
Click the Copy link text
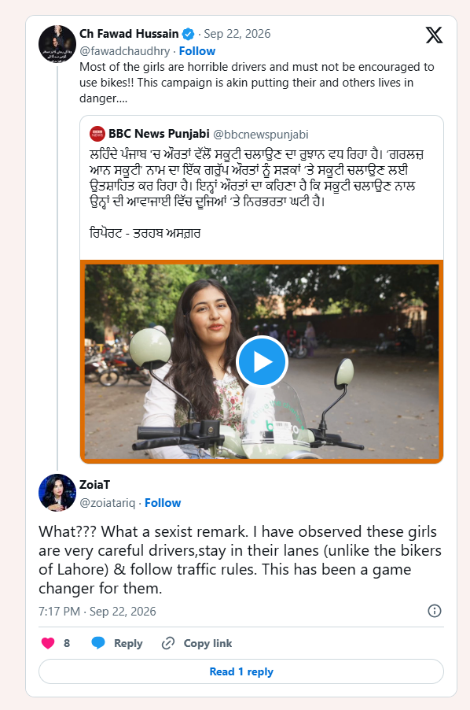pyautogui.click(x=207, y=643)
